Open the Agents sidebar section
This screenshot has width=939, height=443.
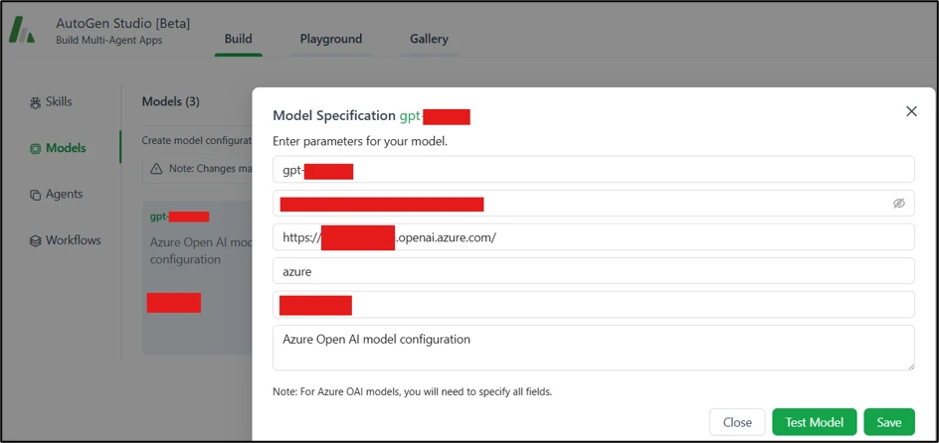coord(57,195)
